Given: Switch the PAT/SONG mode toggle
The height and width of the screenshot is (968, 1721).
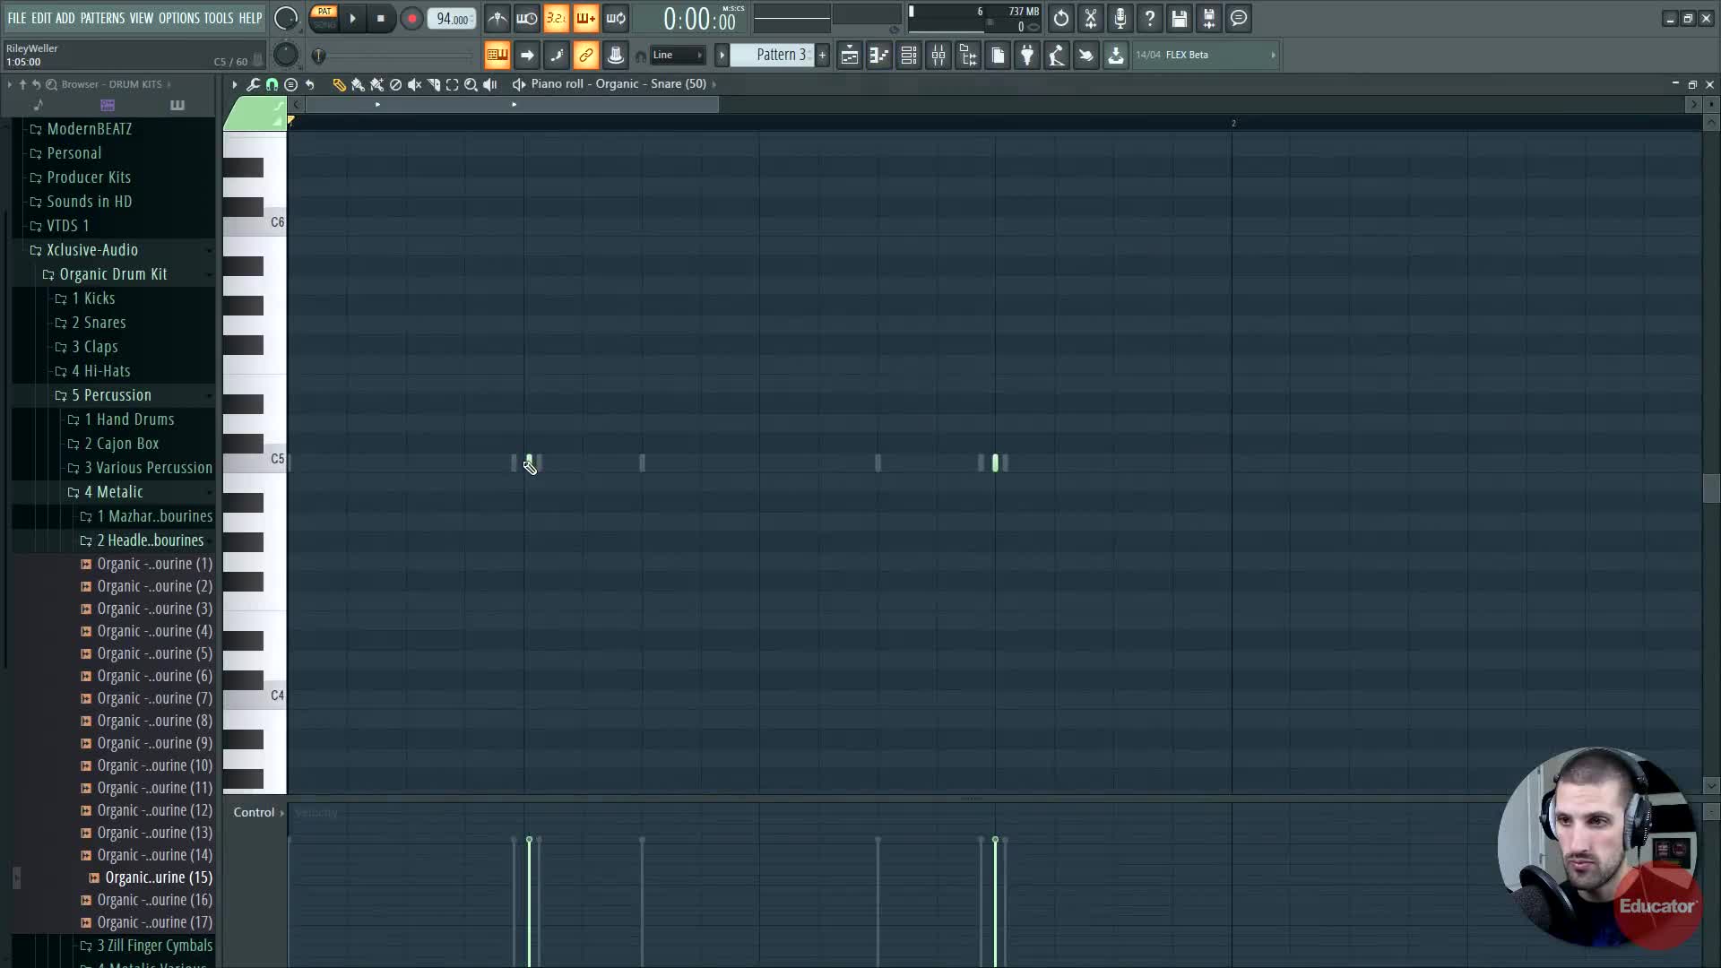Looking at the screenshot, I should tap(324, 18).
